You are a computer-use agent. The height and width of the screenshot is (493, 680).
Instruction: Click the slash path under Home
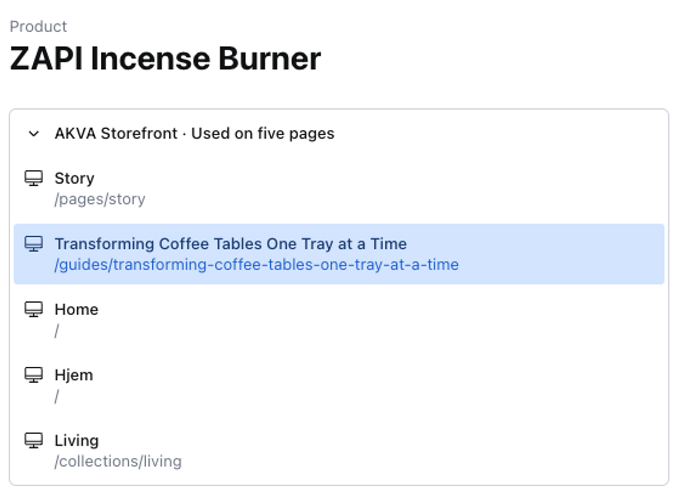[x=57, y=331]
